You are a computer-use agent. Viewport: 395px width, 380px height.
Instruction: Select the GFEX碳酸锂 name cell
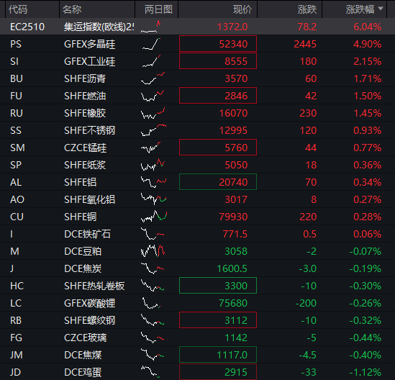pyautogui.click(x=89, y=303)
